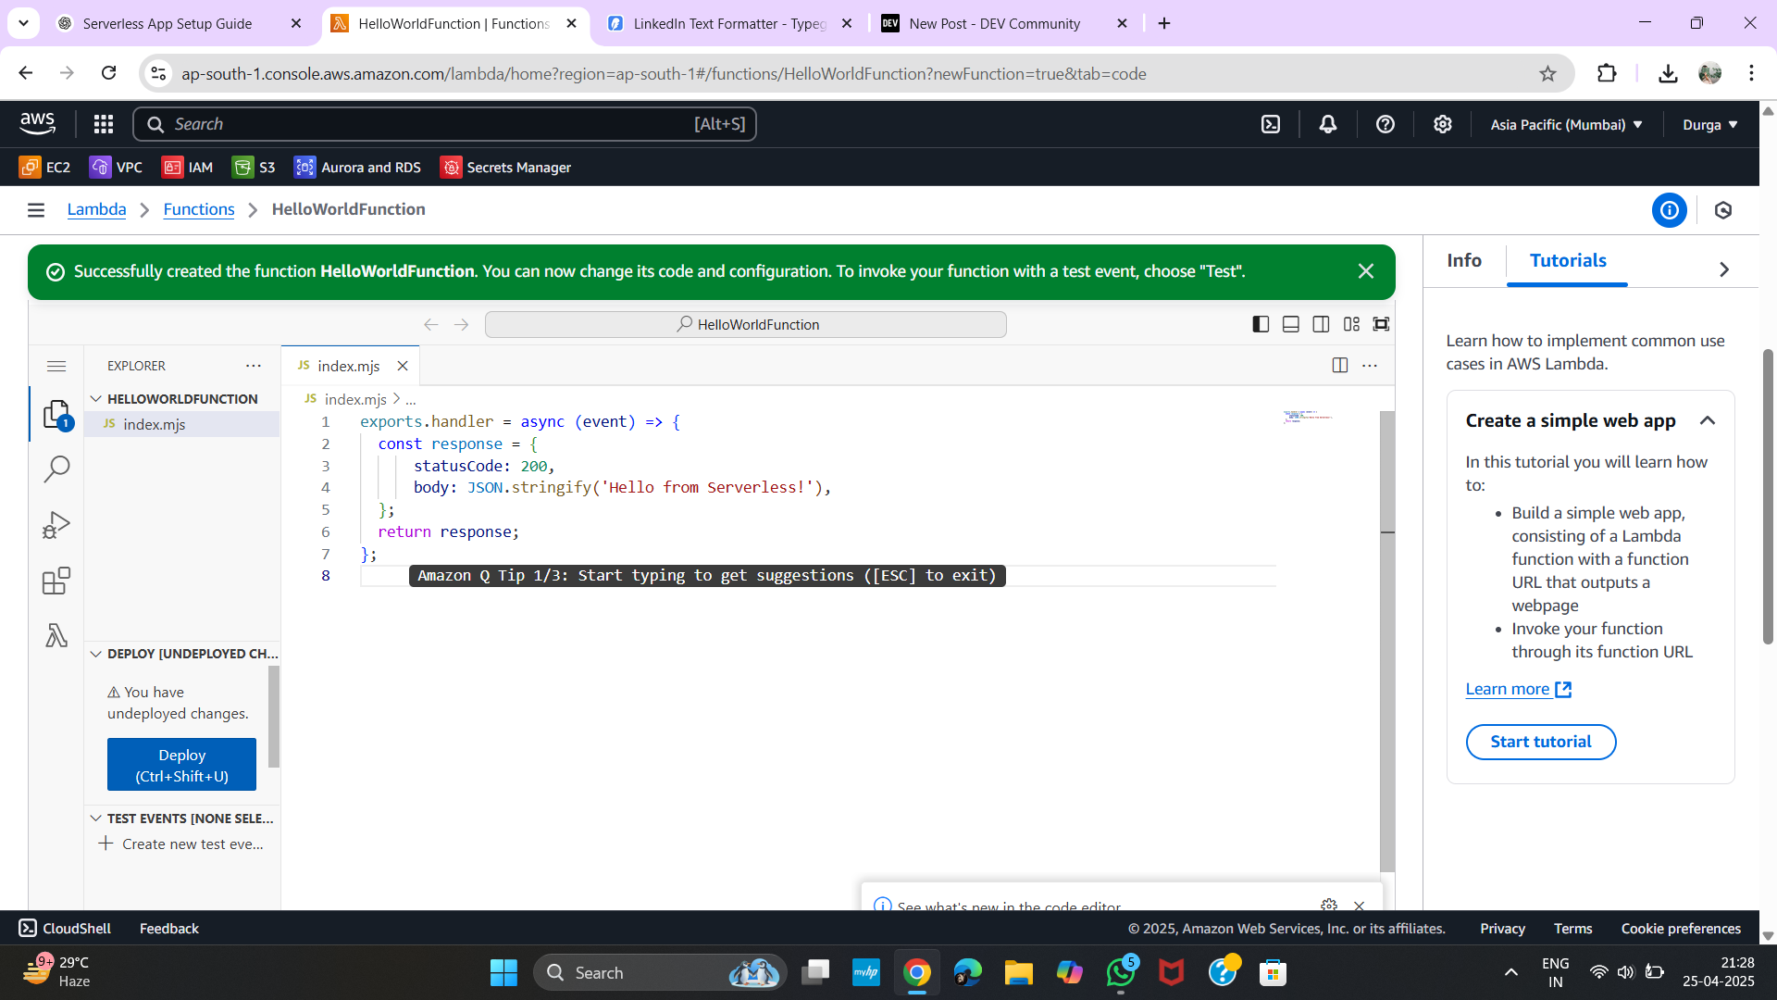Image resolution: width=1777 pixels, height=1000 pixels.
Task: Open Explorer views and more actions menu
Action: pos(254,366)
